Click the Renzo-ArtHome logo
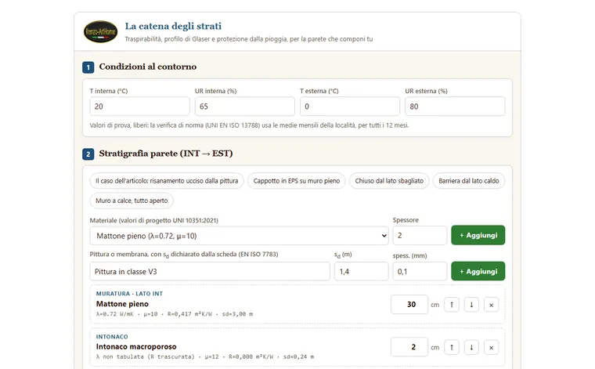The width and height of the screenshot is (595, 369). [100, 31]
